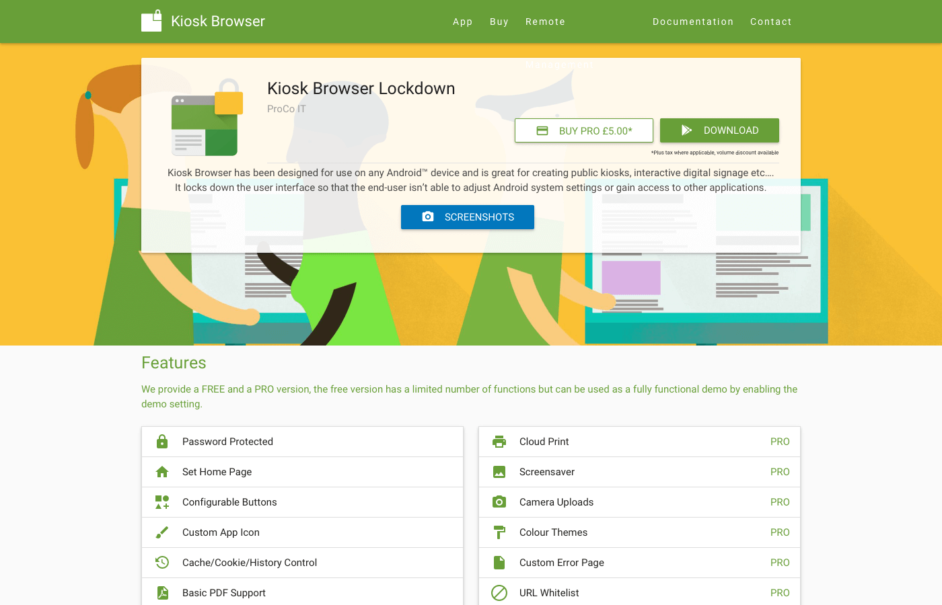Click the PRO label on Screensaver row
The width and height of the screenshot is (942, 605).
pyautogui.click(x=780, y=472)
